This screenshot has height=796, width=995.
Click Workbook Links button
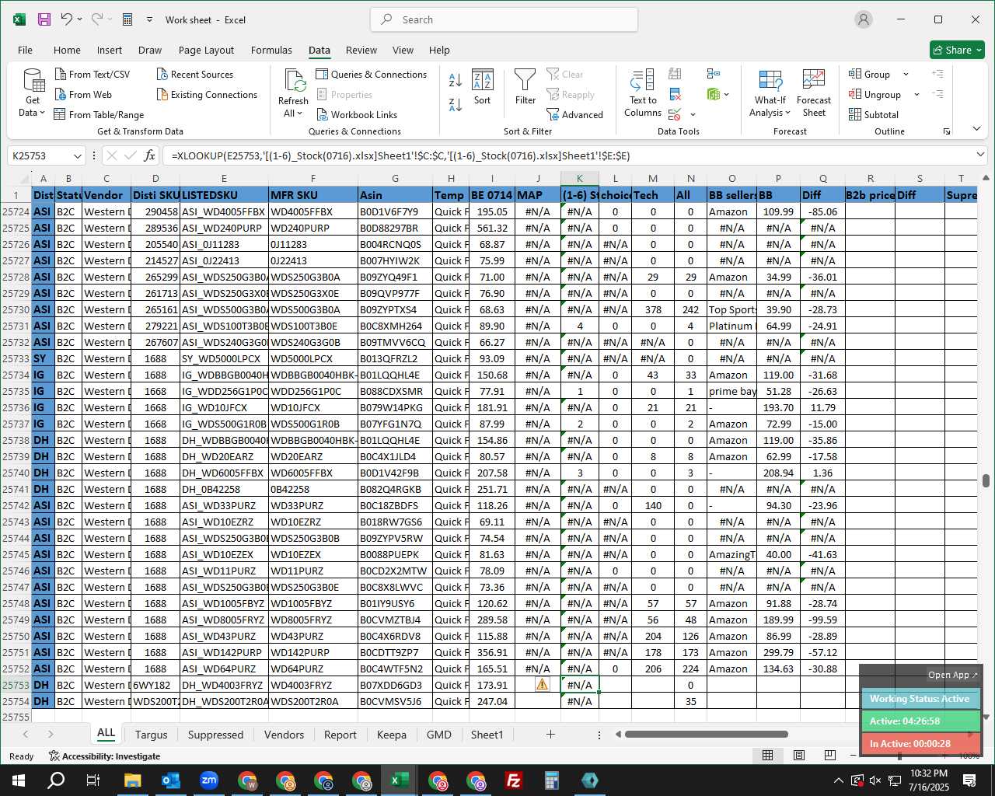(x=356, y=114)
